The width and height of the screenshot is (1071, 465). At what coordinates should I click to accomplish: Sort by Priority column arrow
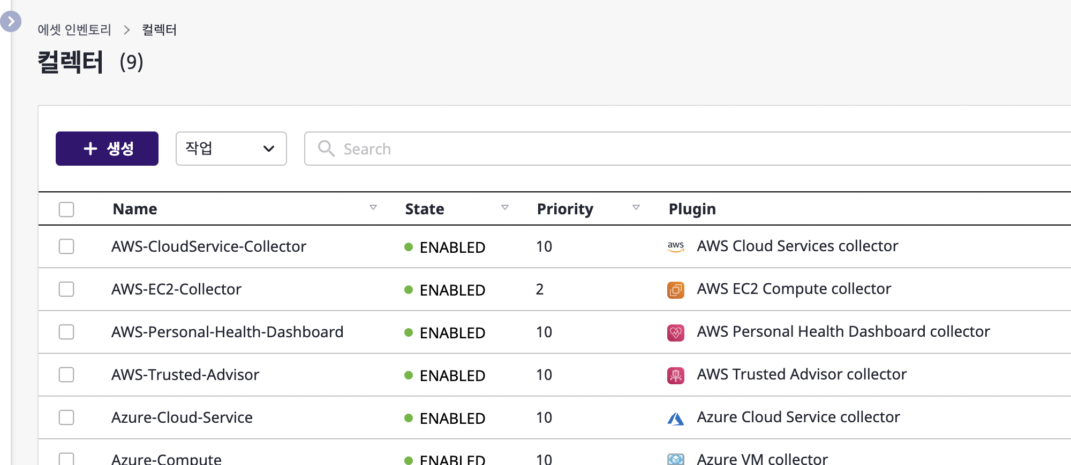coord(636,207)
